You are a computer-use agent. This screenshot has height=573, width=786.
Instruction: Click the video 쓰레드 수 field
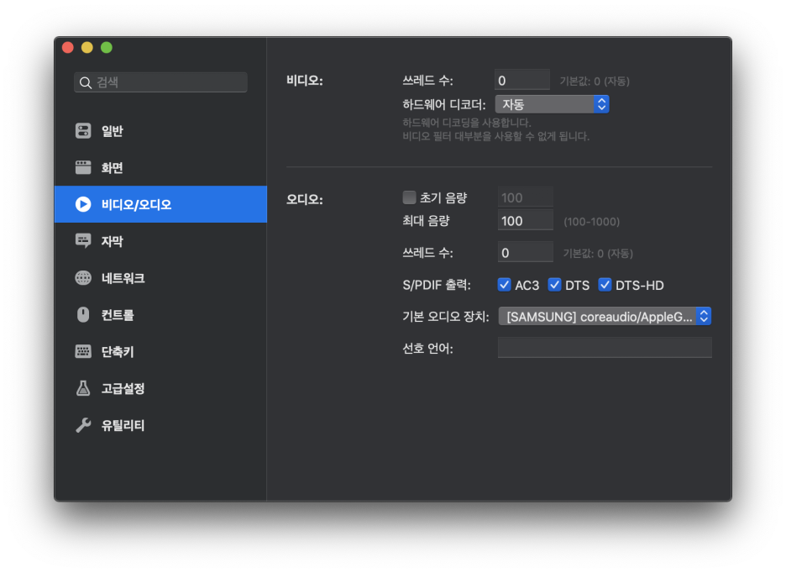coord(522,79)
